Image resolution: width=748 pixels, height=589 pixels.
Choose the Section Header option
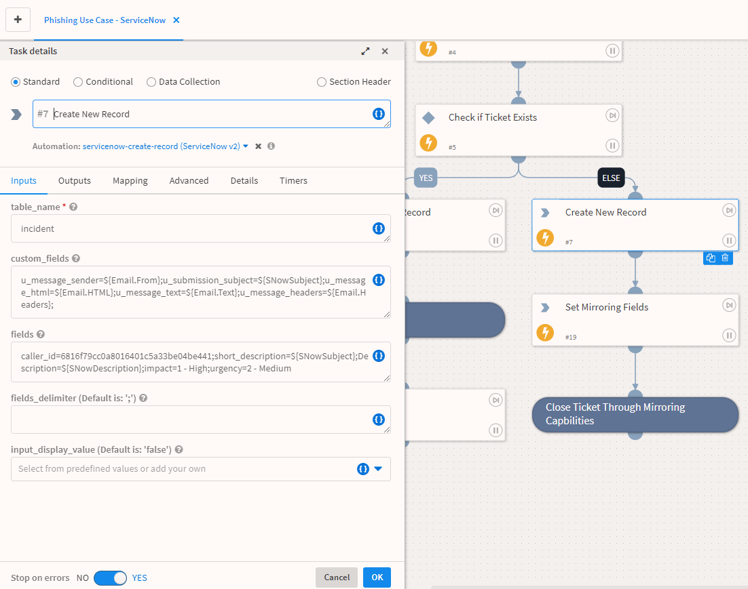click(322, 82)
